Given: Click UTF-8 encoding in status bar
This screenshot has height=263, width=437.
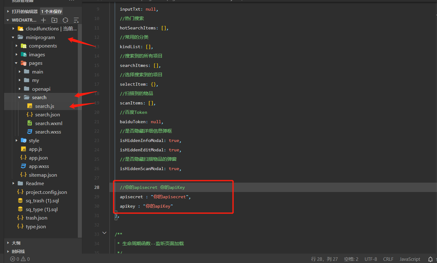Looking at the screenshot, I should coord(370,259).
